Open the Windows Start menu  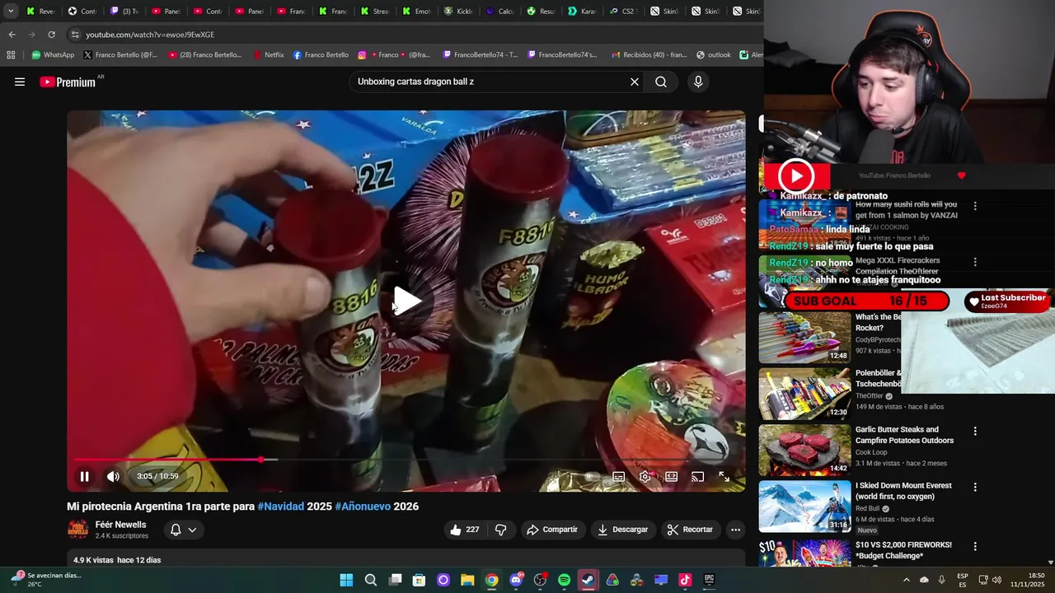346,580
